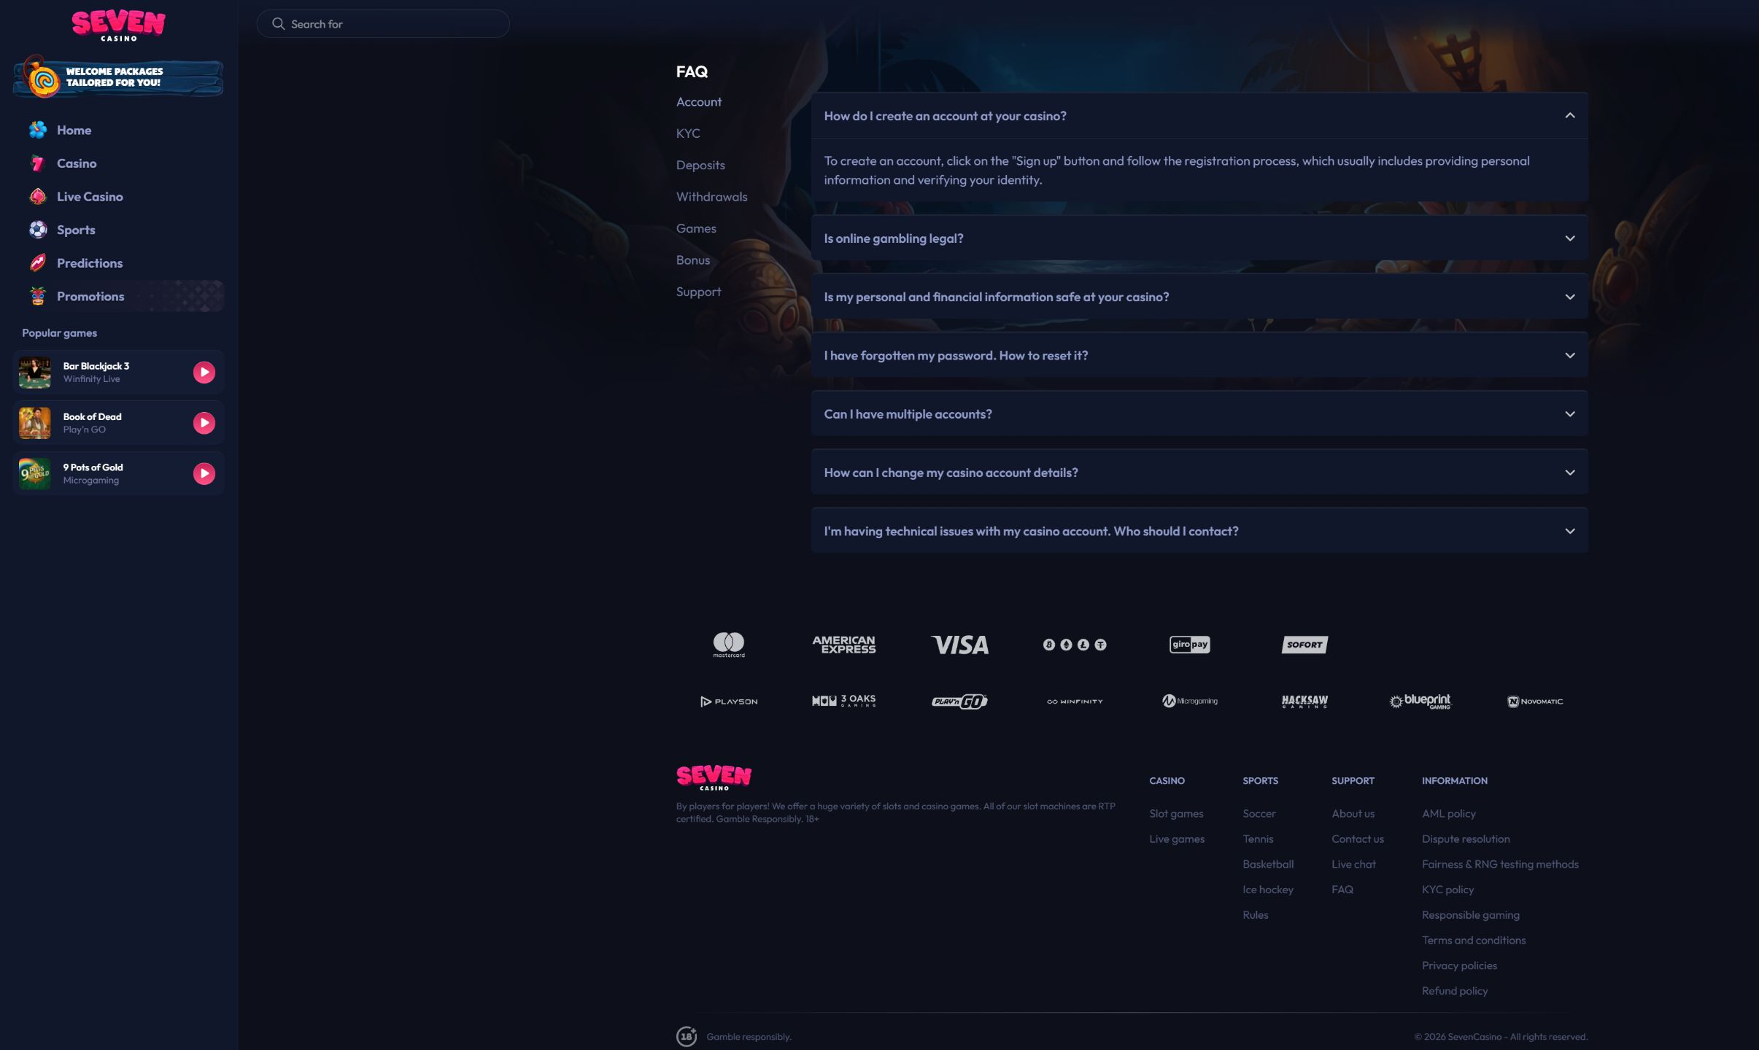Image resolution: width=1759 pixels, height=1050 pixels.
Task: Collapse the create an account question
Action: pos(1199,116)
